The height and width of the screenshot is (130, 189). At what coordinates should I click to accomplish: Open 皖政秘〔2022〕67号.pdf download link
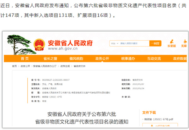[x=159, y=119]
